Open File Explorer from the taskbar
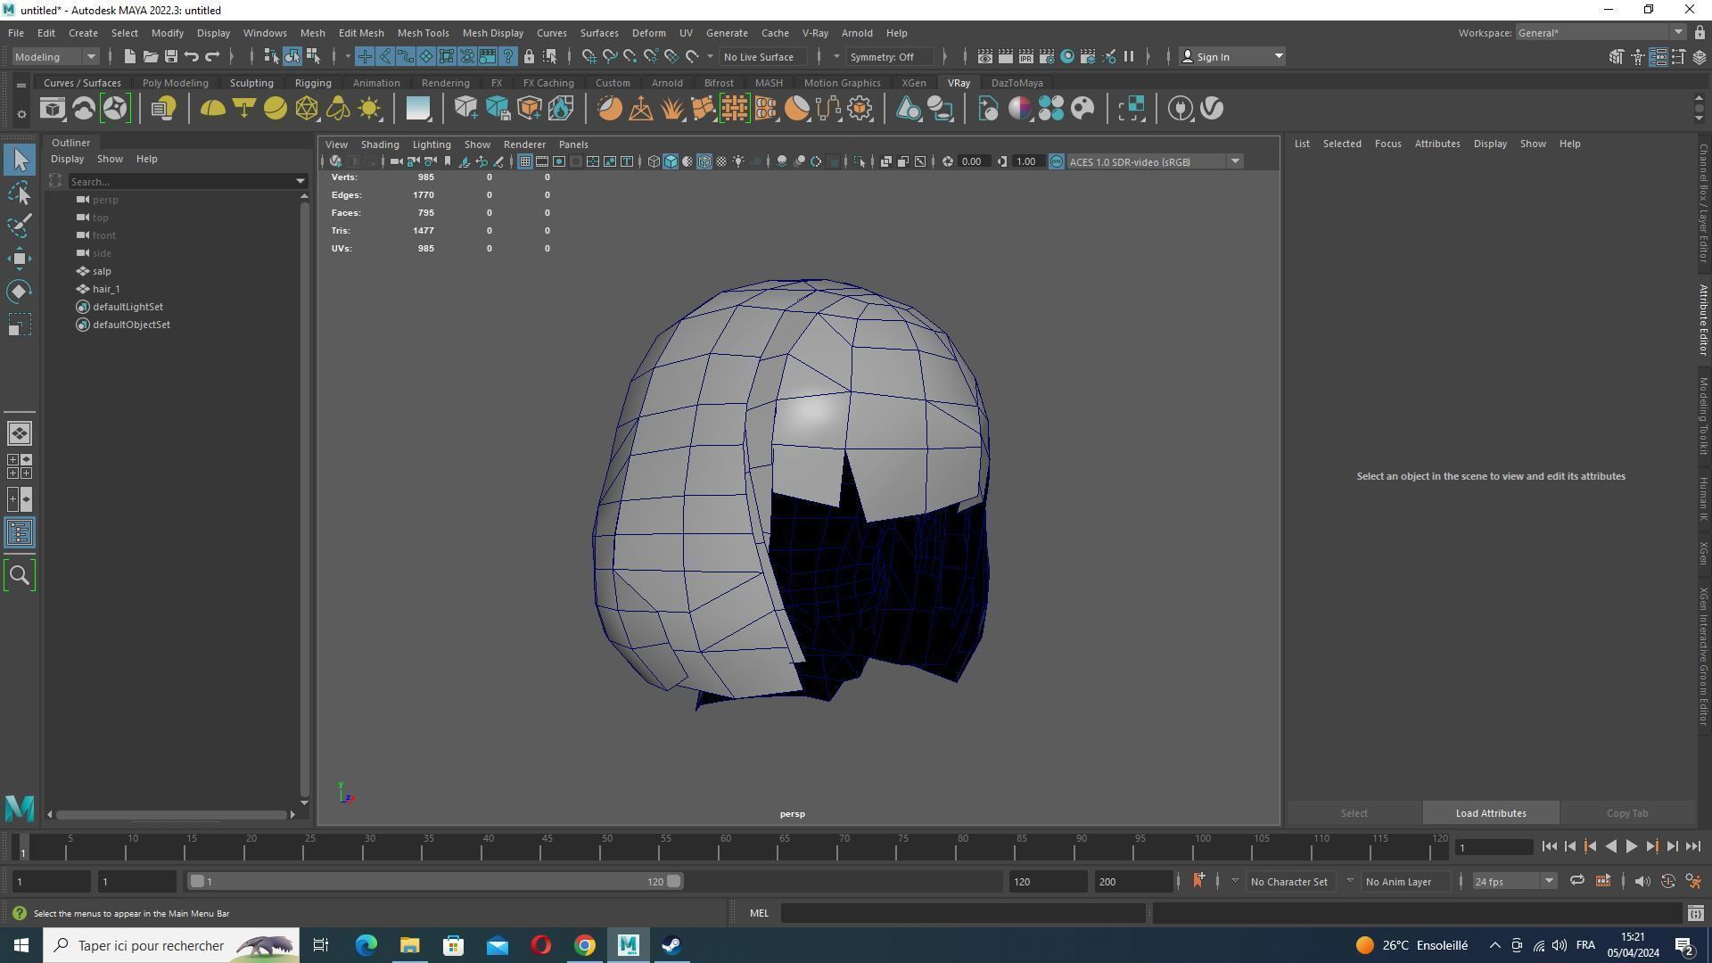 click(409, 945)
